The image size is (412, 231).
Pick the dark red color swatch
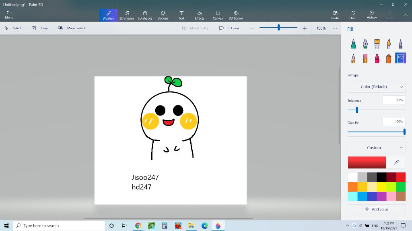click(x=391, y=177)
